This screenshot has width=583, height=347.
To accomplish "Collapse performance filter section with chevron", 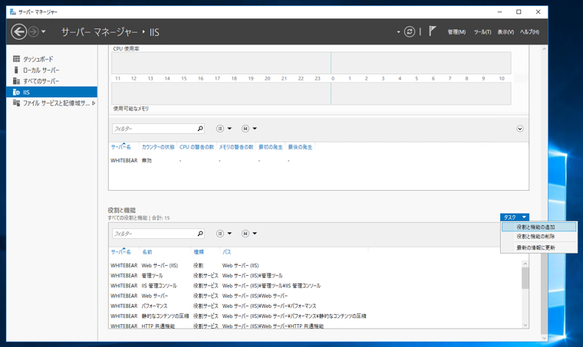I will pyautogui.click(x=520, y=129).
